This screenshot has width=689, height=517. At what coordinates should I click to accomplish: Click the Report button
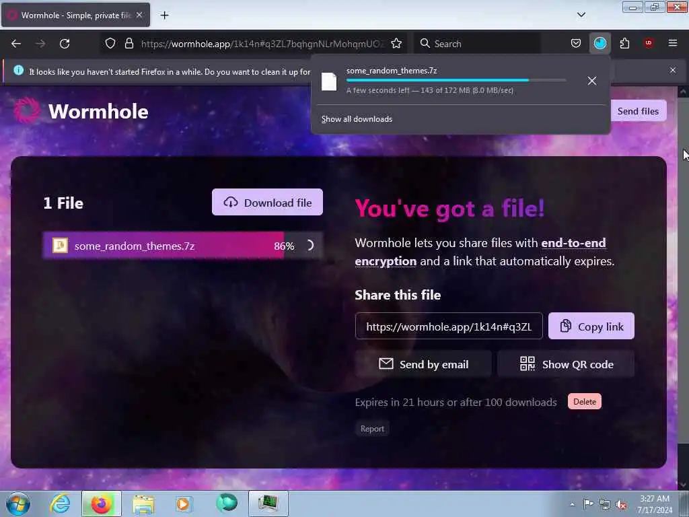pyautogui.click(x=372, y=429)
